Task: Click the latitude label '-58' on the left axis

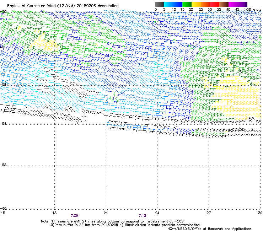Action: click(3, 165)
